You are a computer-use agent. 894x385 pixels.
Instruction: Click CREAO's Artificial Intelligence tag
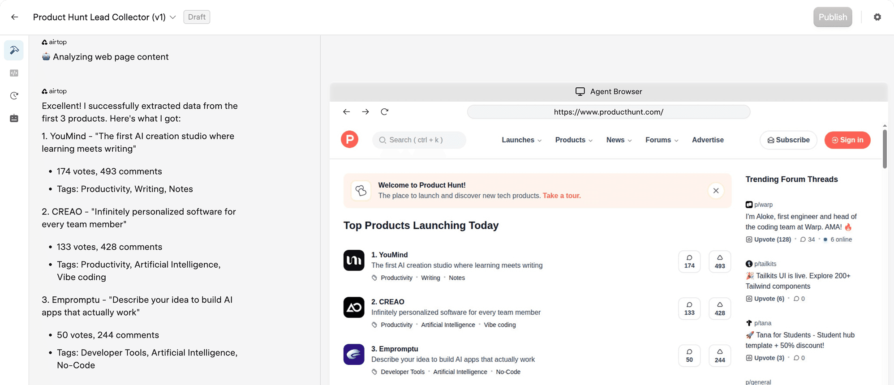pyautogui.click(x=448, y=325)
